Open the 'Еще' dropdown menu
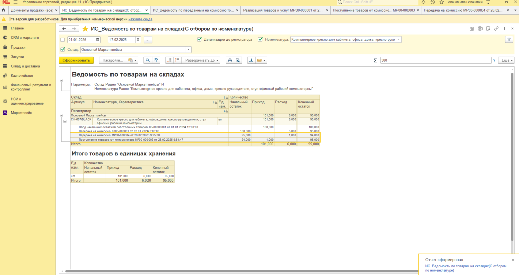This screenshot has height=275, width=519. tap(506, 61)
